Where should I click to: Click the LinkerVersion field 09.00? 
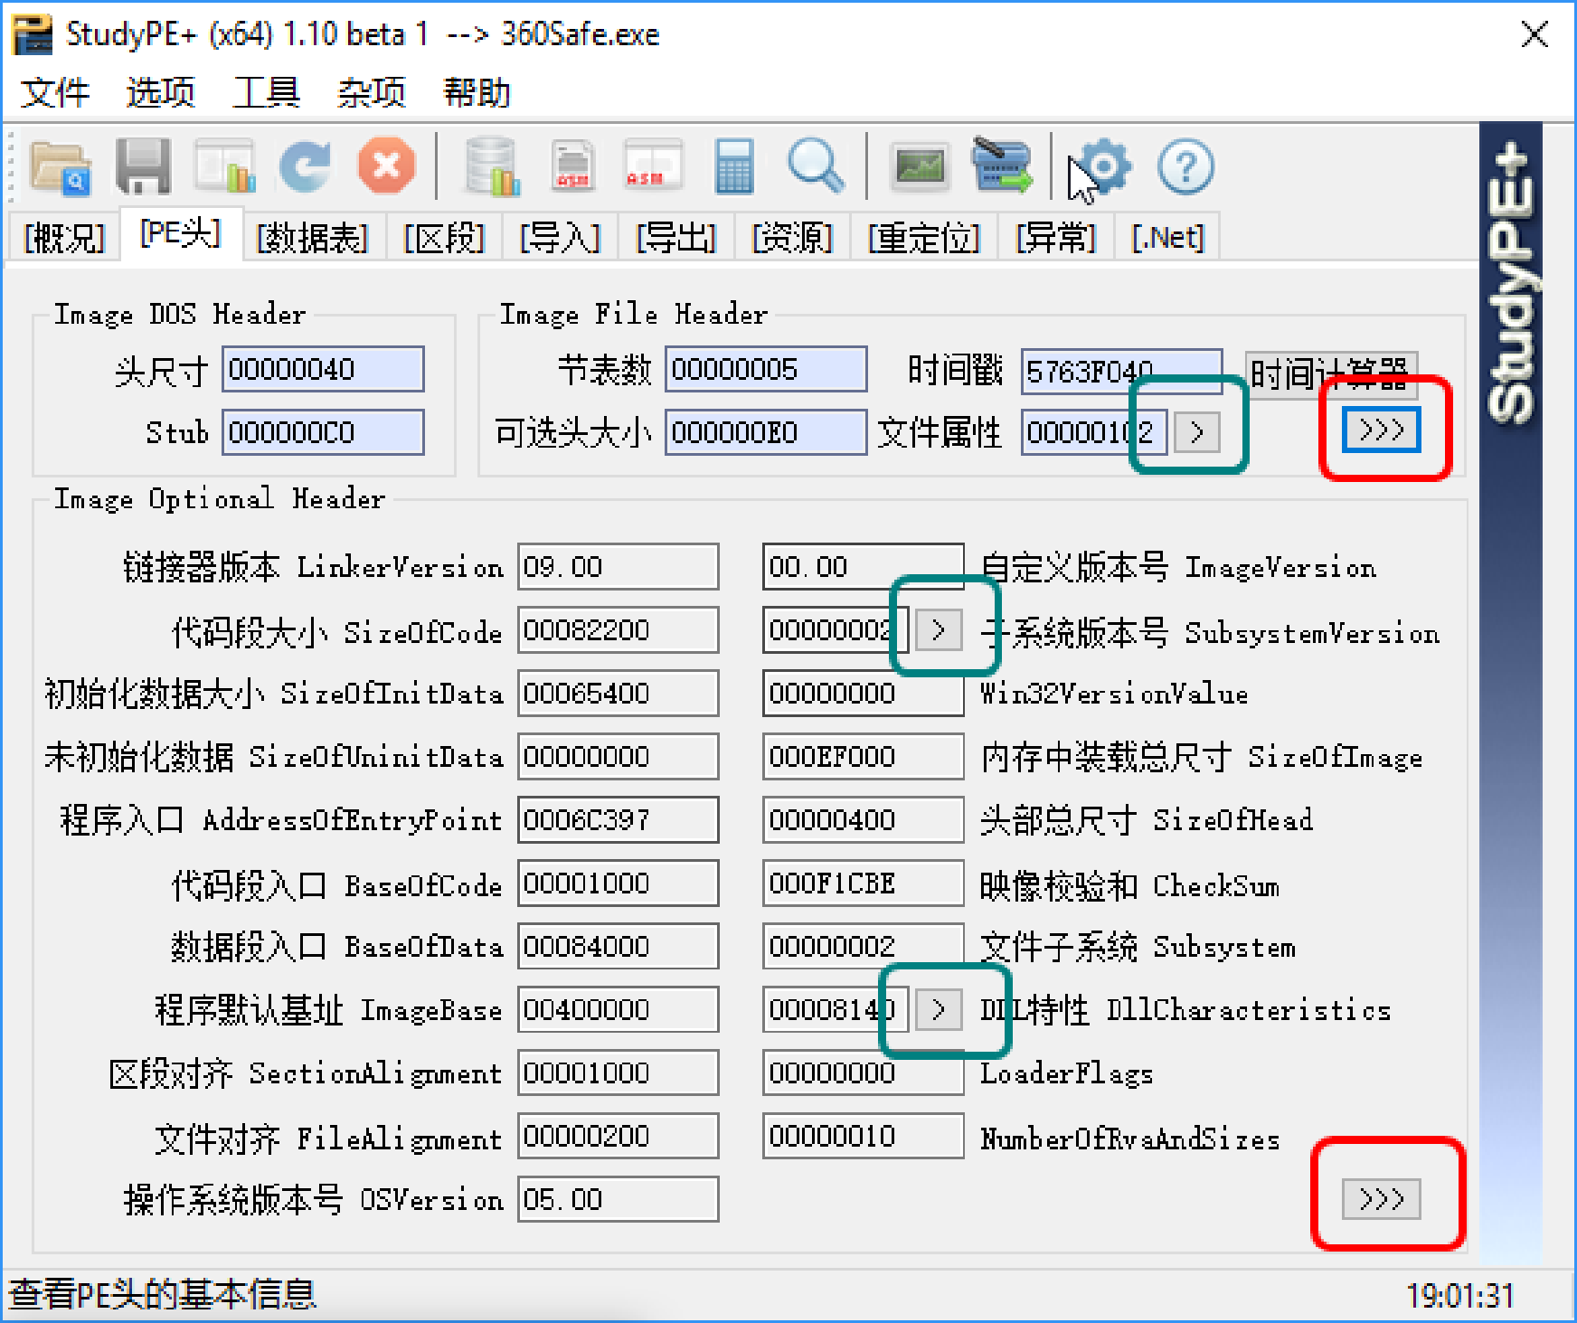[x=619, y=566]
